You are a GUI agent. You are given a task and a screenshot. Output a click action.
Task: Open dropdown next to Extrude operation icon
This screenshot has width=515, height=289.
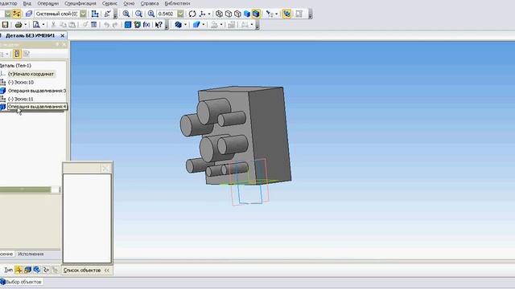coord(204,25)
